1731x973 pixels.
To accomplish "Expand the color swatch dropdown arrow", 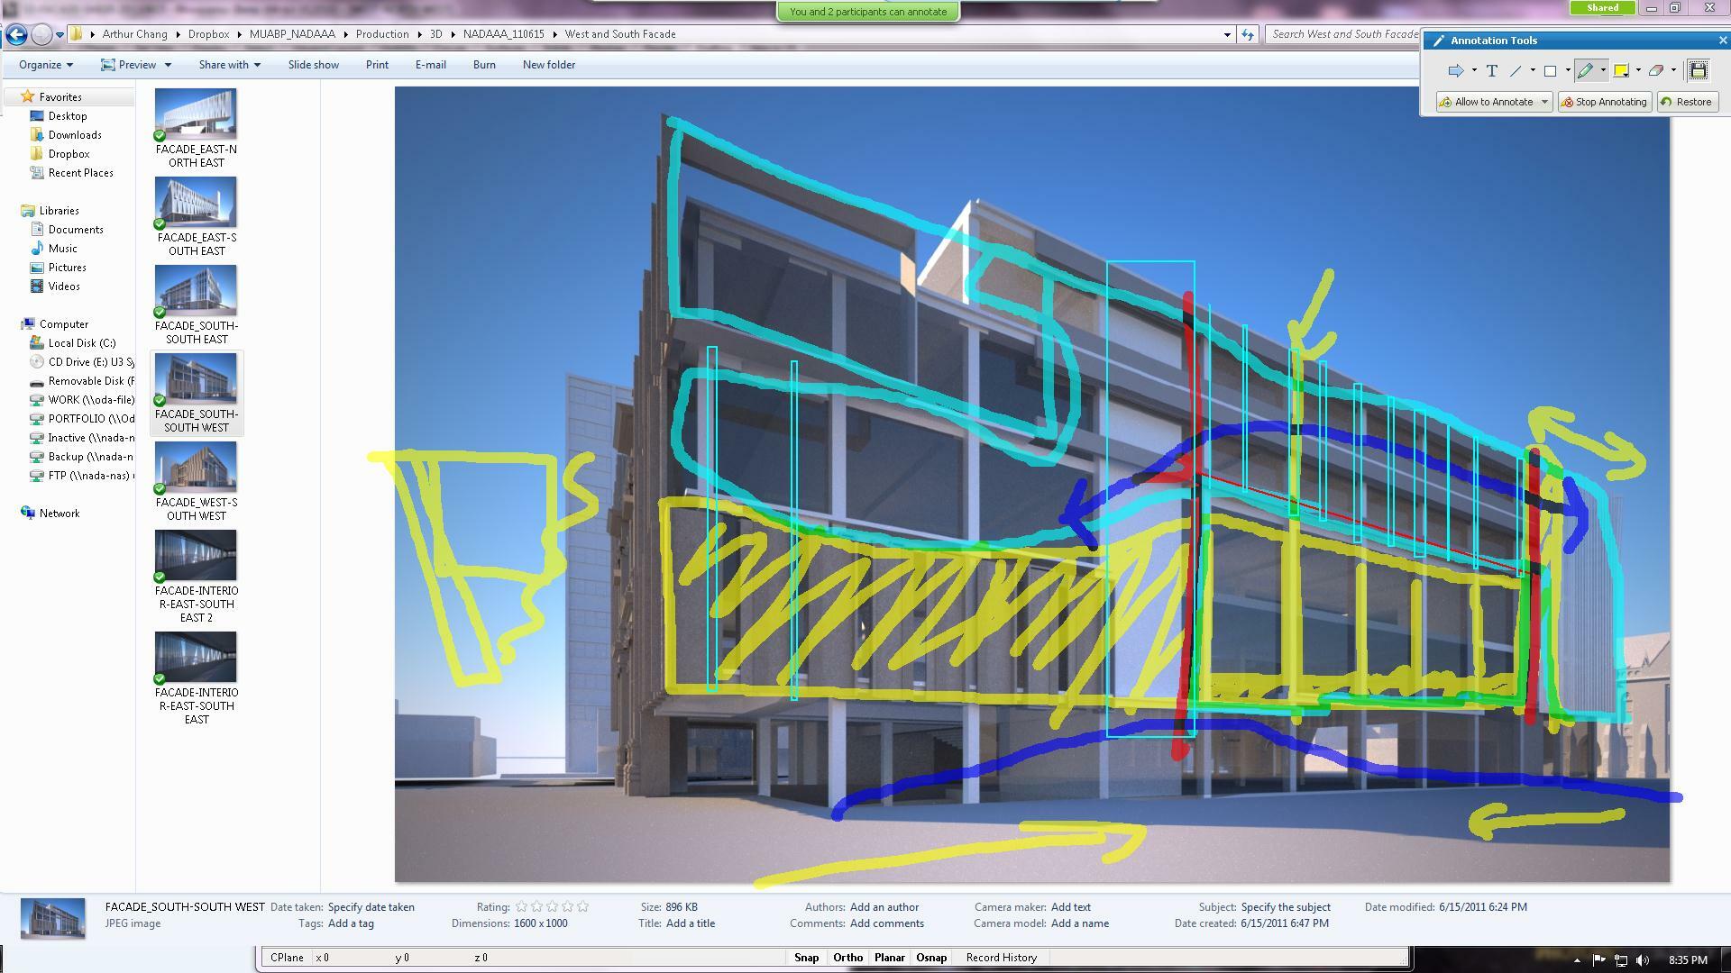I will (1637, 71).
